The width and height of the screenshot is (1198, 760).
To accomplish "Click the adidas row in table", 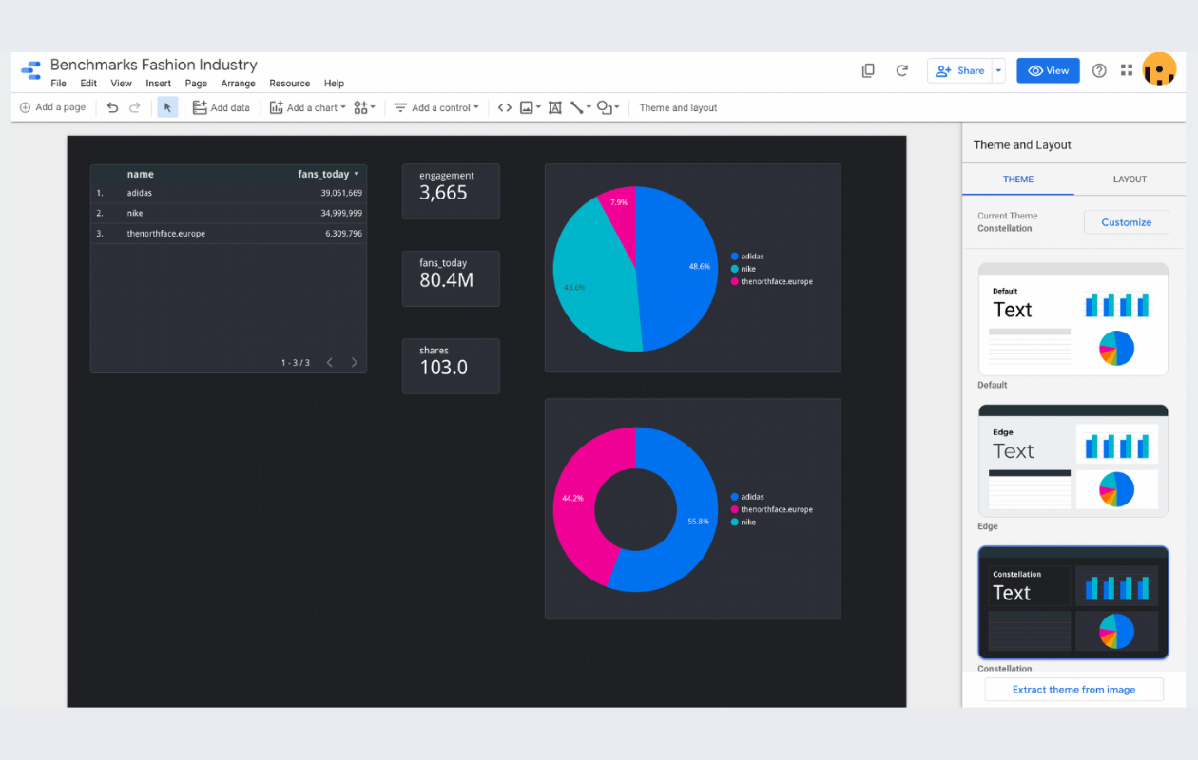I will [x=228, y=193].
